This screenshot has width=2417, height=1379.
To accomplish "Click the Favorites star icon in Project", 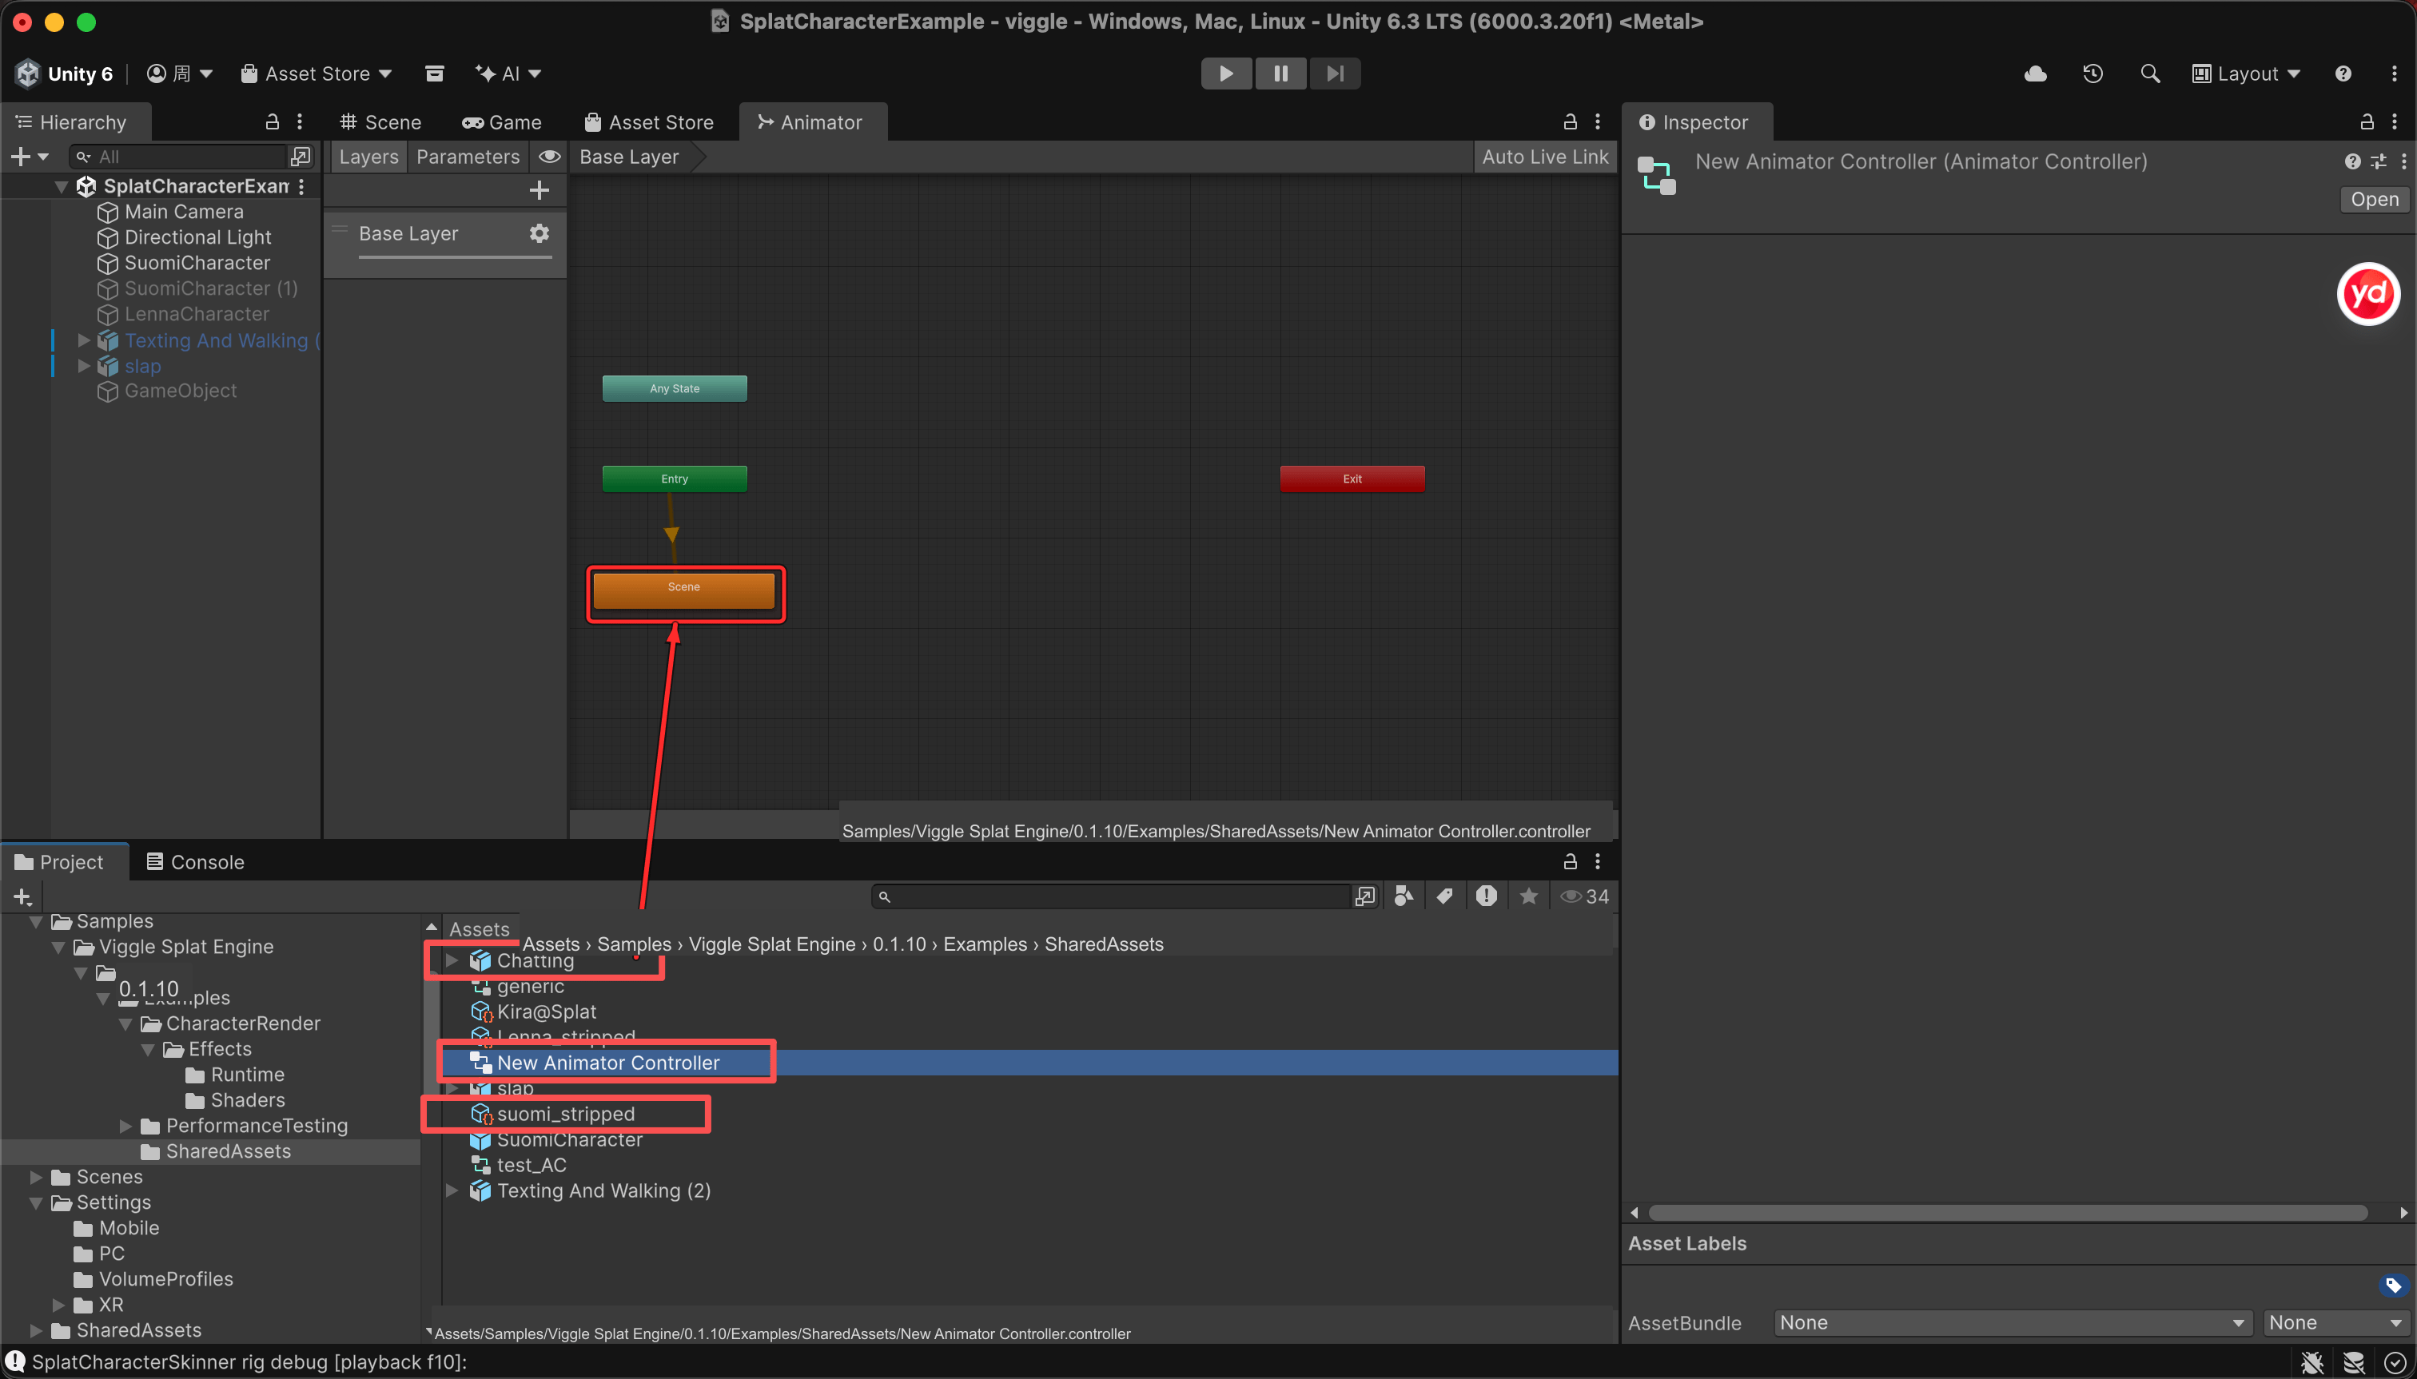I will (1528, 896).
